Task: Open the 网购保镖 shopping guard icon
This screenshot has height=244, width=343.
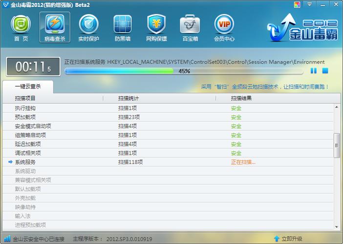Action: pos(156,27)
